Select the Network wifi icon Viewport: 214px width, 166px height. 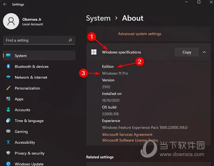[x=8, y=77]
